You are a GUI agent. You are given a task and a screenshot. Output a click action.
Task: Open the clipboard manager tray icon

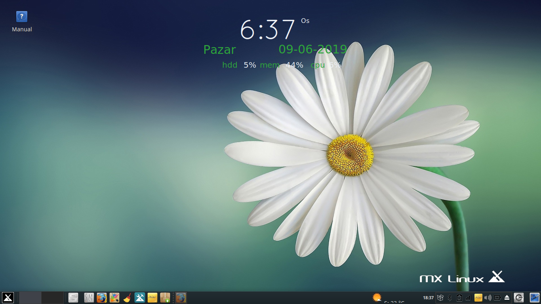[x=459, y=298]
